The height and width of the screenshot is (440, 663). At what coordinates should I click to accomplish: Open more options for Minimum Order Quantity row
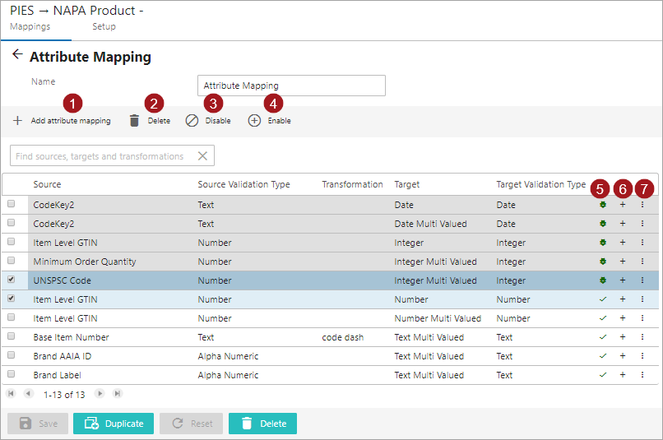642,262
